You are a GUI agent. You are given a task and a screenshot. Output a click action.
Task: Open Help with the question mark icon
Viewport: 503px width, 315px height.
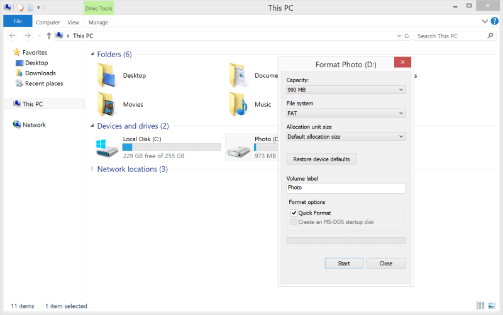[495, 21]
